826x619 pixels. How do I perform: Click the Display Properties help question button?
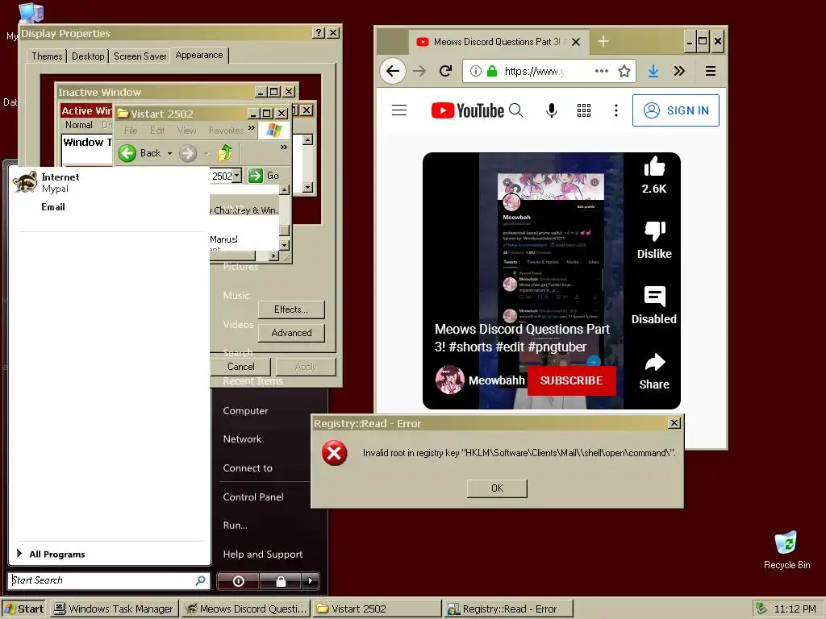[x=318, y=32]
